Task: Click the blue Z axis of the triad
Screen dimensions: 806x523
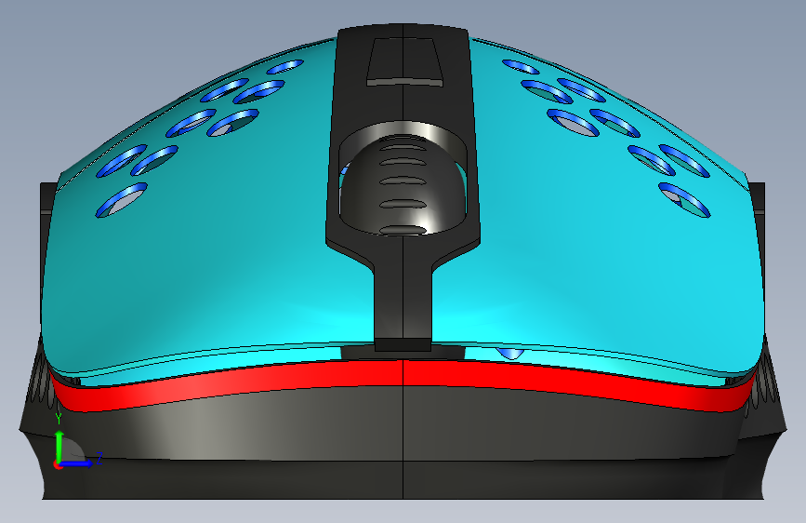Action: (x=76, y=463)
